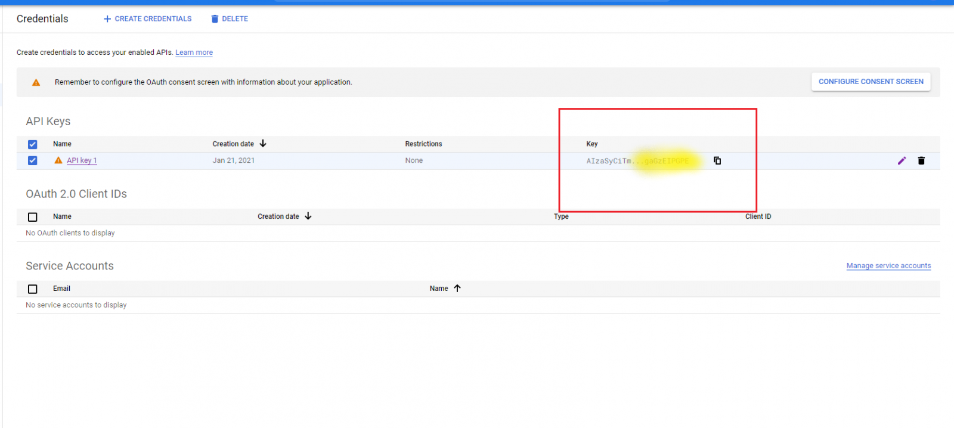This screenshot has height=428, width=954.
Task: Uncheck the select-all API keys checkbox
Action: [x=33, y=144]
